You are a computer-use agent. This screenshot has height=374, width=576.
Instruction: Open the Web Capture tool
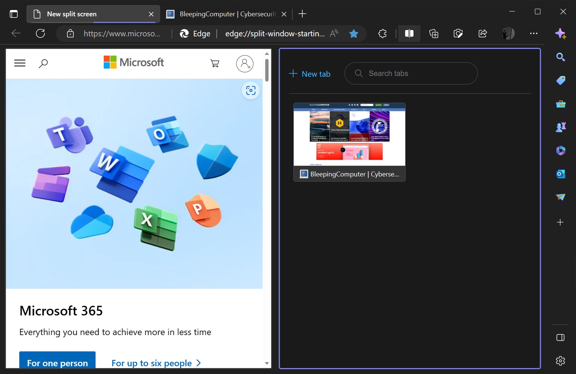(458, 33)
